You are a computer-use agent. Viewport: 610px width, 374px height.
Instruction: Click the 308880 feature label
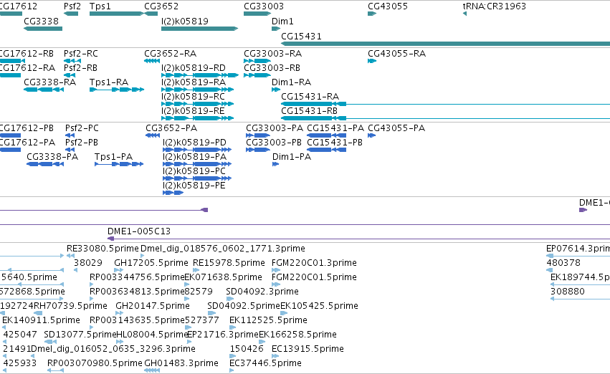tap(567, 292)
